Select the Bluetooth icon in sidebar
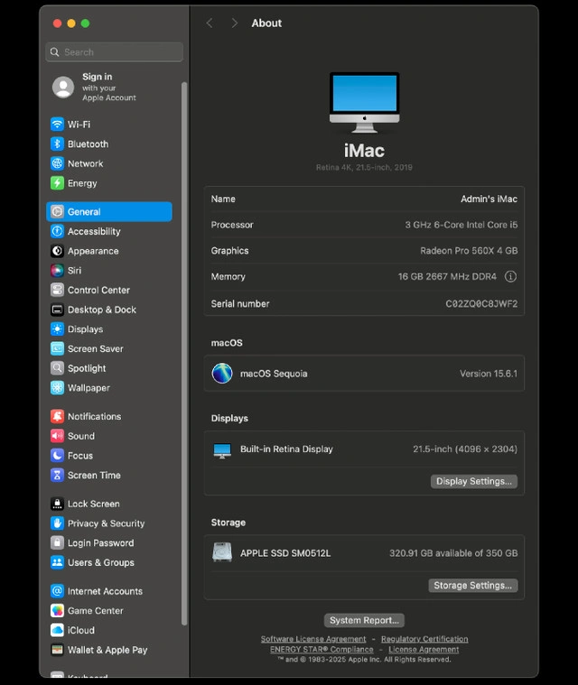This screenshot has height=685, width=578. pos(57,144)
